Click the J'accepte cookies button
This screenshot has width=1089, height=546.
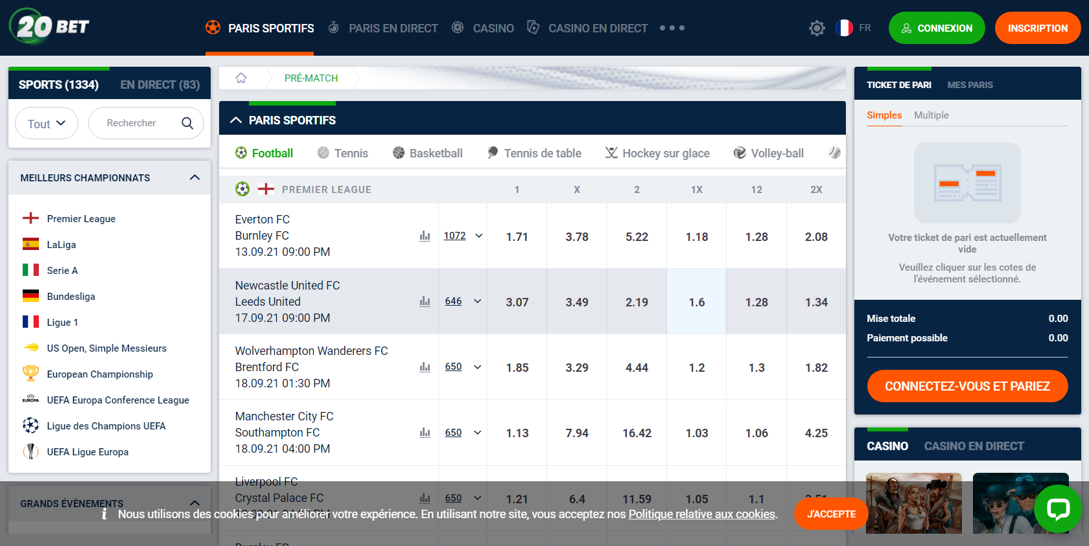831,514
